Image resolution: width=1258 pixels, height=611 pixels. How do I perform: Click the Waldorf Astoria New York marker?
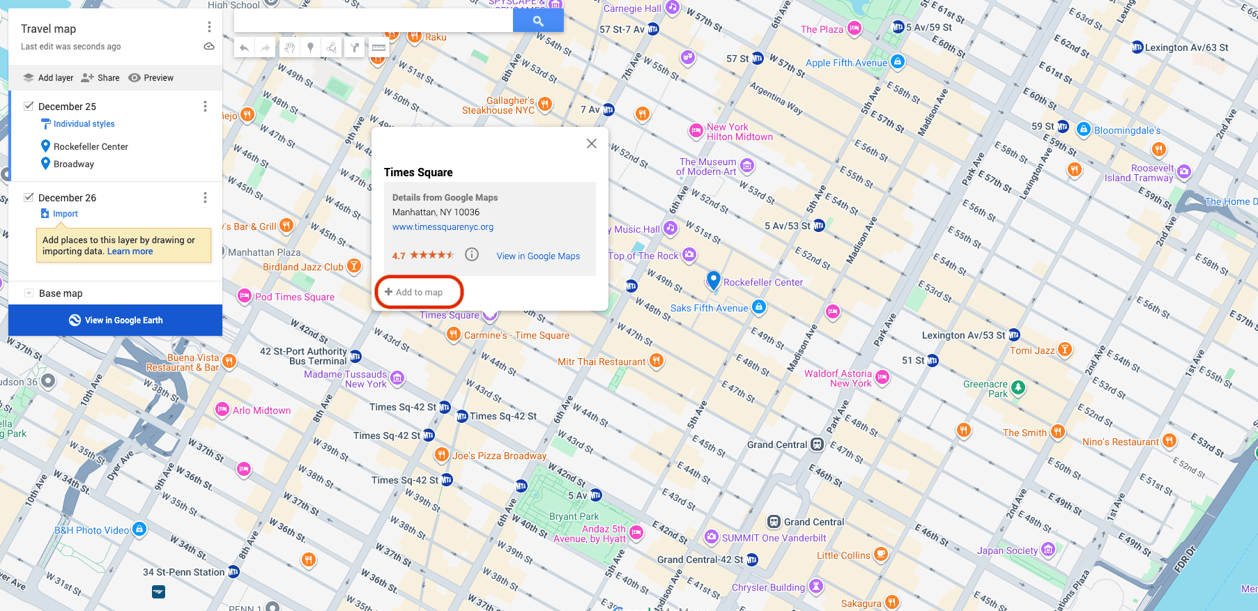point(882,377)
